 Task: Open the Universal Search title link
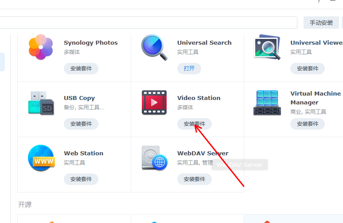[x=204, y=42]
